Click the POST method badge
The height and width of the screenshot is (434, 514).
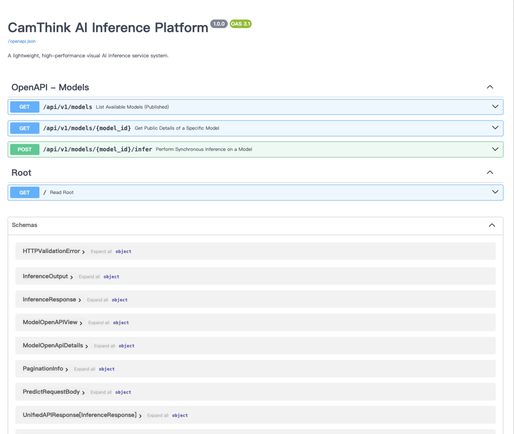(25, 149)
